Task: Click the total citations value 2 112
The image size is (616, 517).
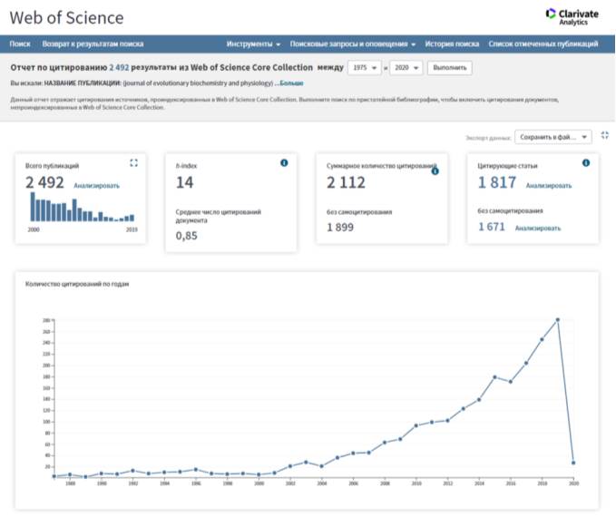Action: click(346, 182)
